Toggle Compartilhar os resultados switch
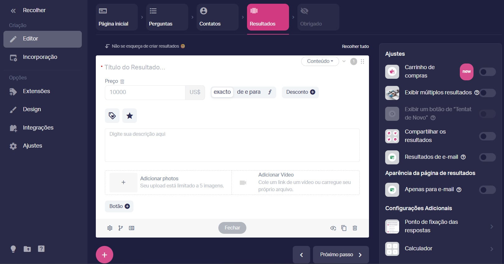Screen dimensions: 504x264 click(x=487, y=136)
